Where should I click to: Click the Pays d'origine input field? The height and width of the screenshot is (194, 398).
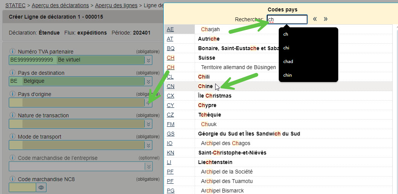tap(77, 103)
